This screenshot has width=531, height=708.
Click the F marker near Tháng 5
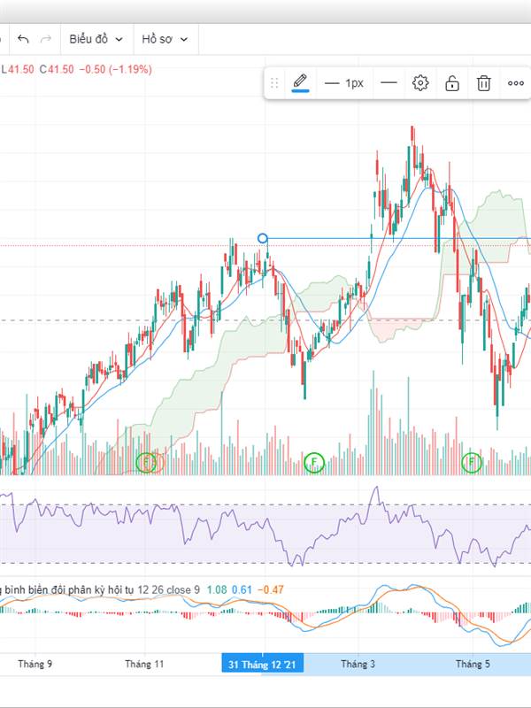[x=472, y=462]
